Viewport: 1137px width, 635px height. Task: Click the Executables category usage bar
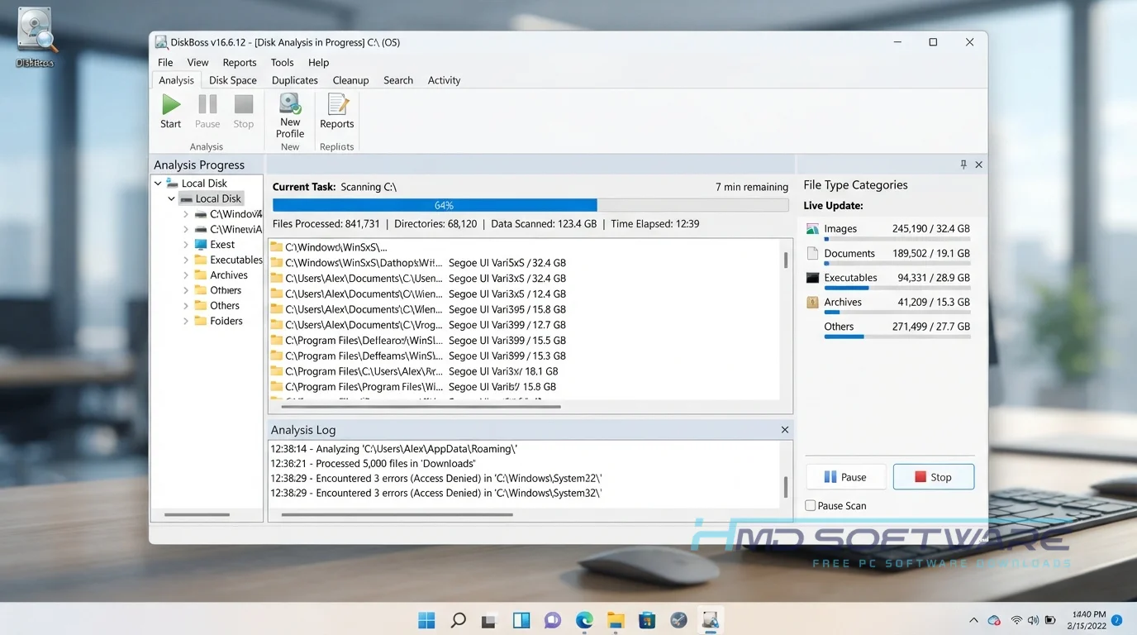click(x=897, y=288)
